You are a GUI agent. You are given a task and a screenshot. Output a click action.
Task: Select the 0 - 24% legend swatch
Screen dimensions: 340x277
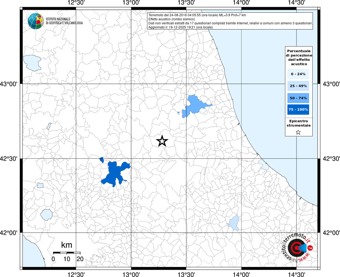(x=298, y=74)
